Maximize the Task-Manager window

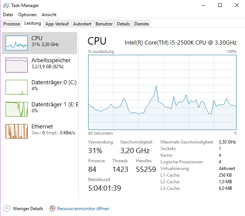[220, 6]
